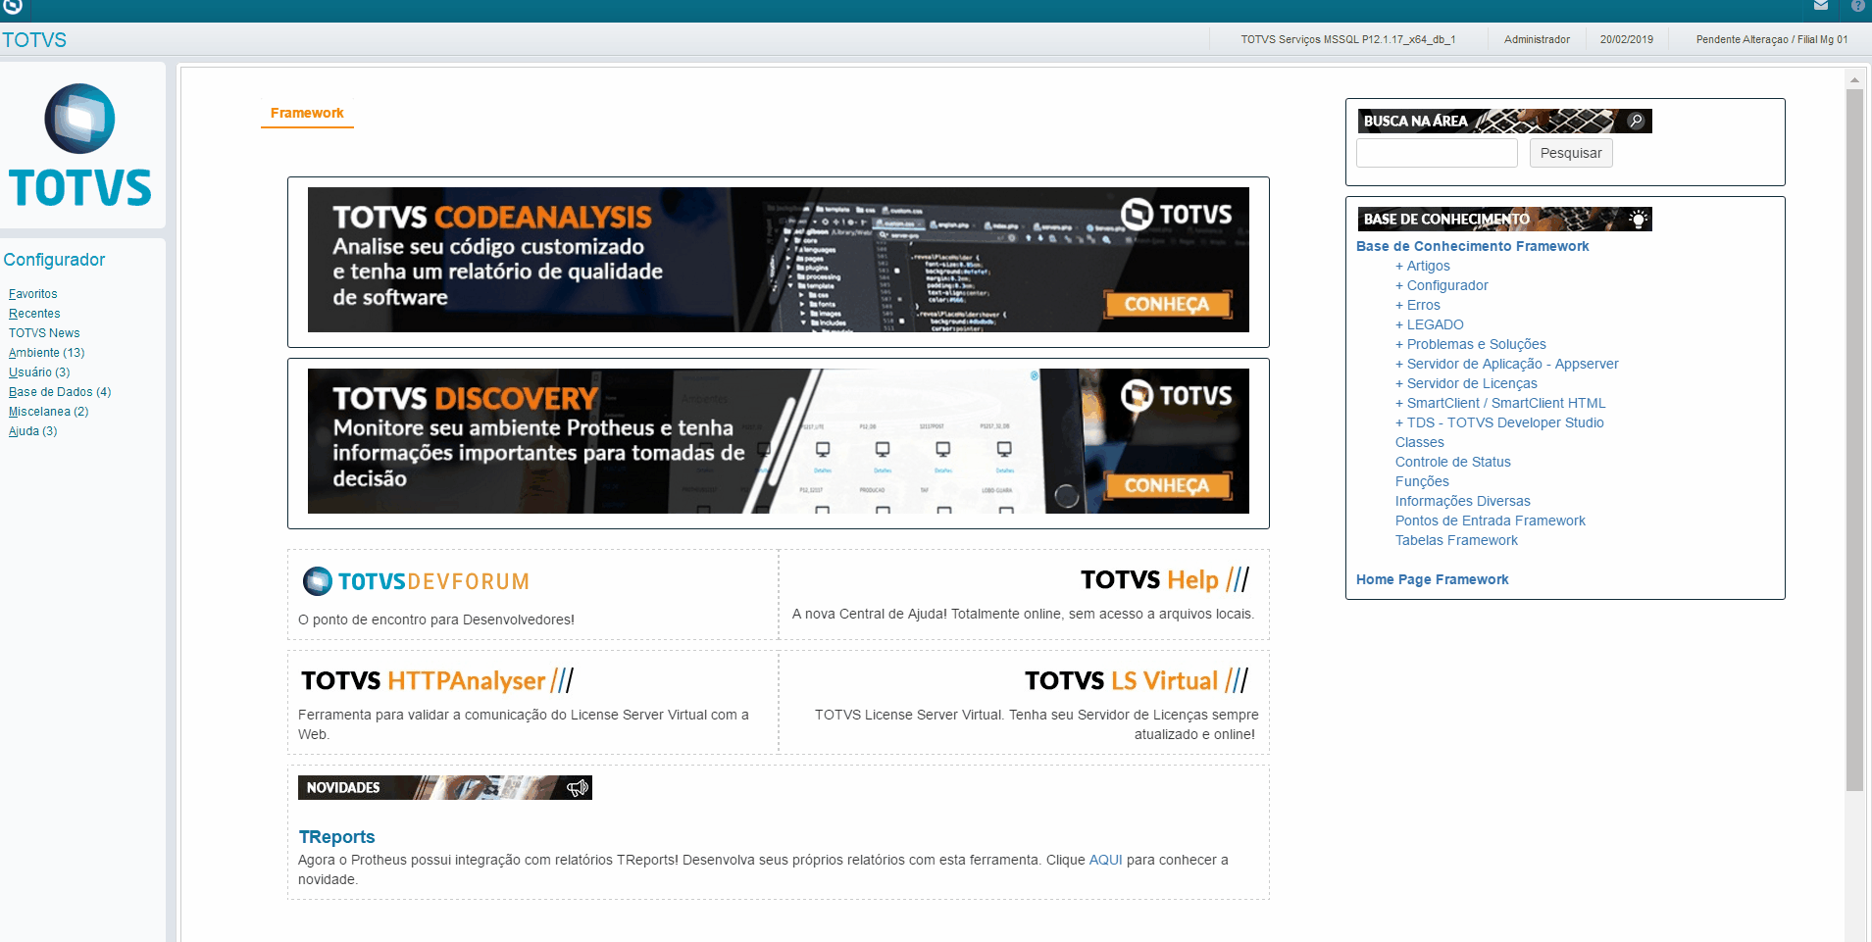The image size is (1872, 942).
Task: Open Favoritos in the Configurador menu
Action: coord(33,294)
